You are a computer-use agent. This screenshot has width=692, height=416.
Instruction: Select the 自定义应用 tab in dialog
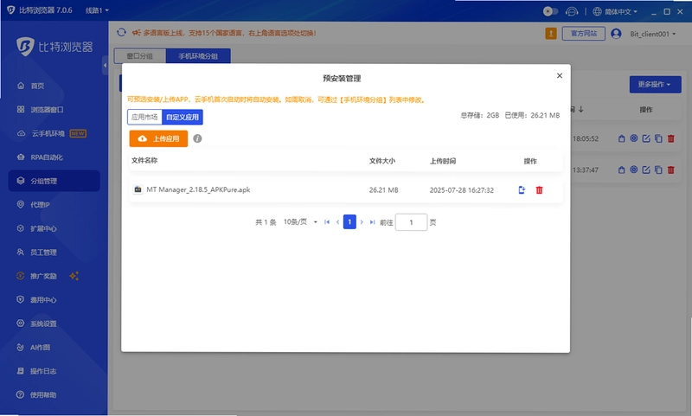tap(183, 117)
